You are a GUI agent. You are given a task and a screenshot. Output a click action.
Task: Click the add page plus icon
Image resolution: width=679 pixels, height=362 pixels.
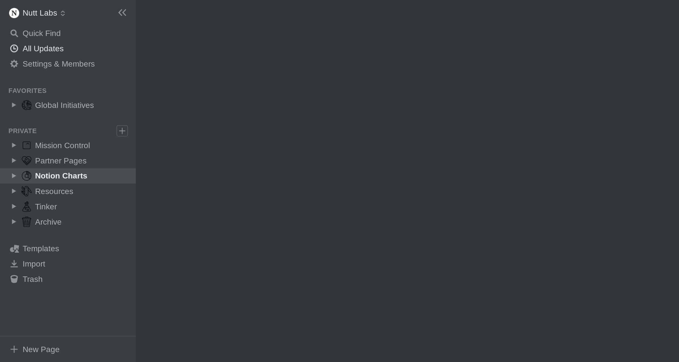(x=122, y=131)
